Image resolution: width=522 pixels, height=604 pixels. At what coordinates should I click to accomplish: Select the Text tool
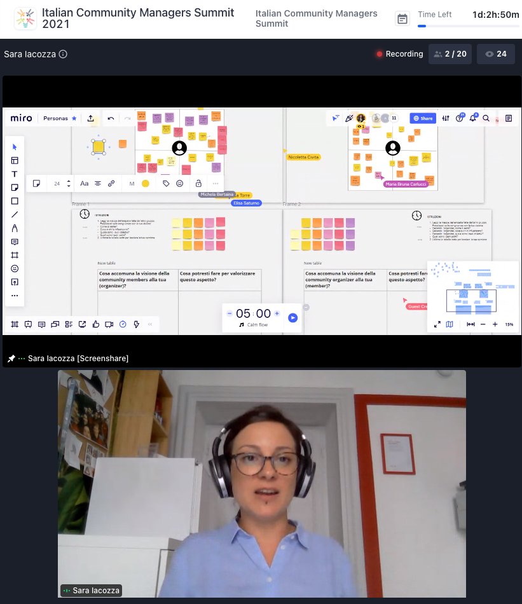(x=14, y=174)
